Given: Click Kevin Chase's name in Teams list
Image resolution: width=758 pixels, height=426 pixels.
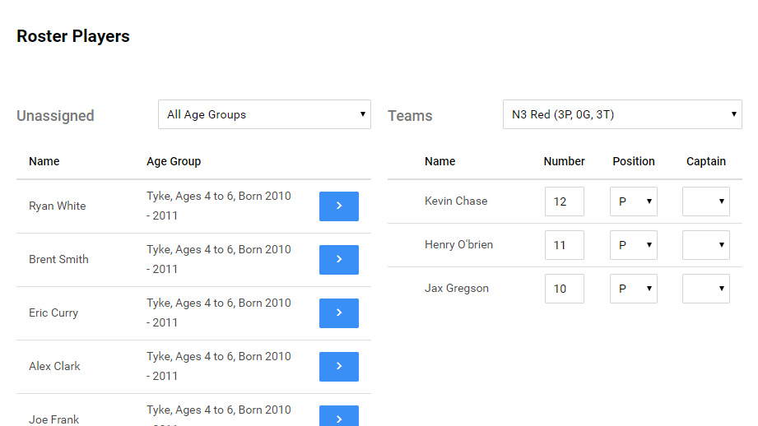Looking at the screenshot, I should [456, 201].
